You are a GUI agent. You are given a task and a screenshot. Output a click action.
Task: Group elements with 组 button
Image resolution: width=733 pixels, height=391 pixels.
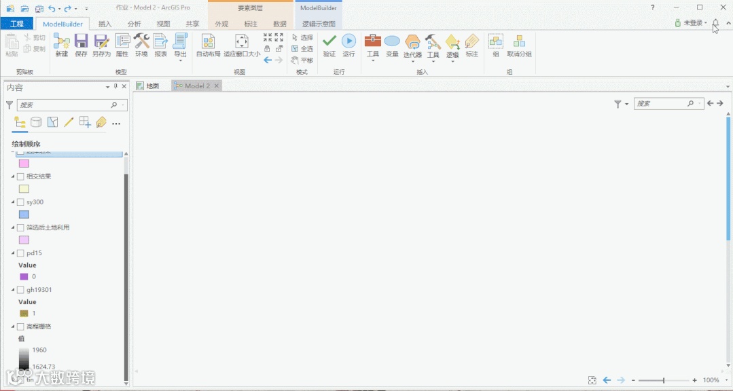496,45
